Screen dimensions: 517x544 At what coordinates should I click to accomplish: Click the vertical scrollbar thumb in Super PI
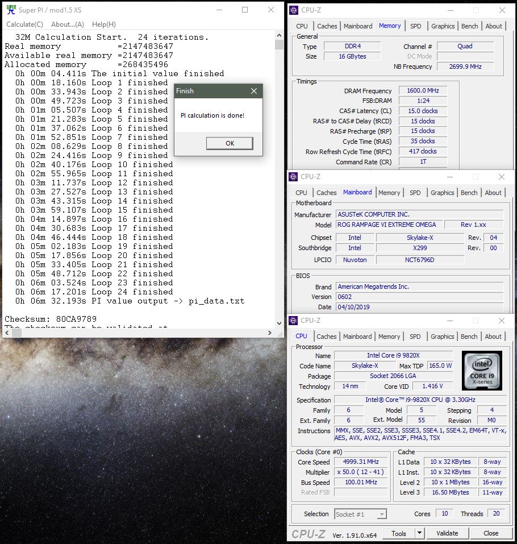pyautogui.click(x=279, y=44)
